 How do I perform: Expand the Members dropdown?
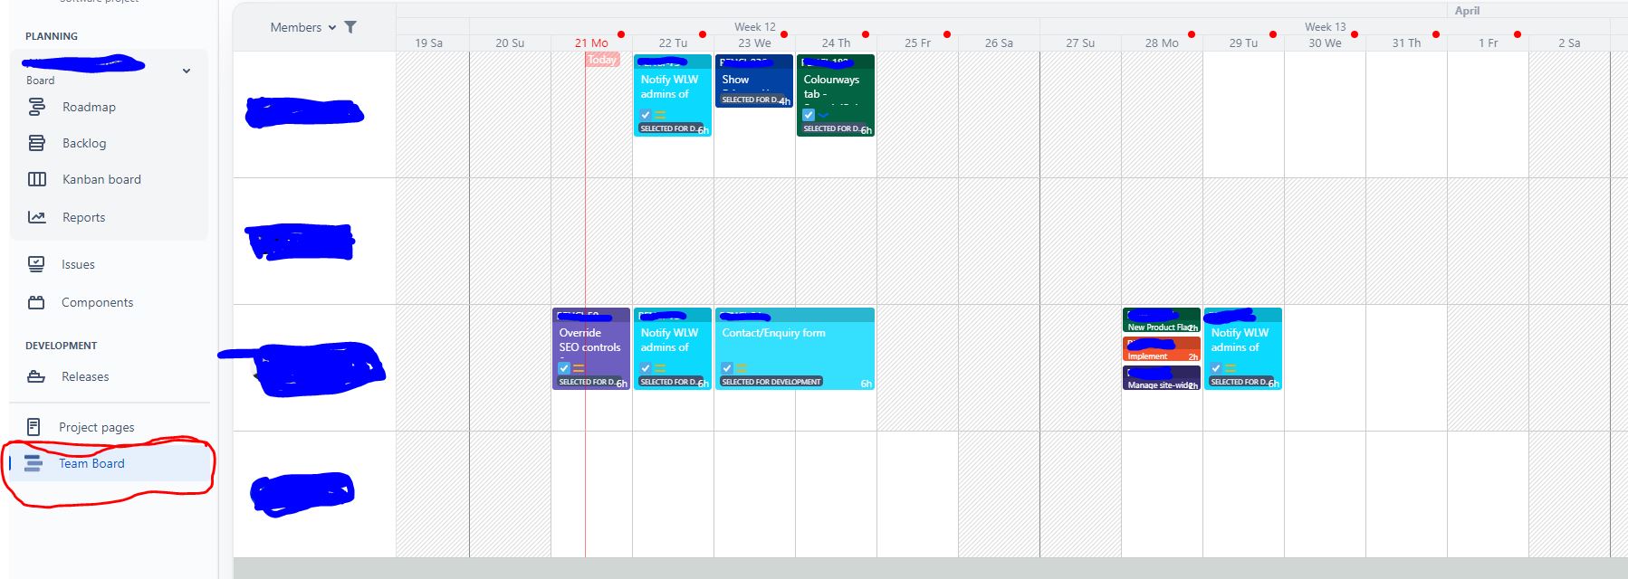(303, 27)
